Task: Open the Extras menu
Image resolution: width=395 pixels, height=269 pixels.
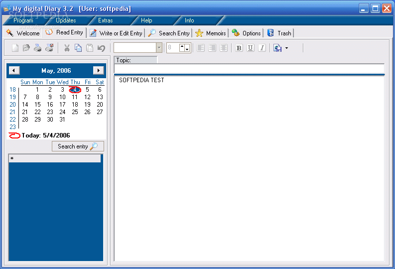Action: (x=105, y=20)
